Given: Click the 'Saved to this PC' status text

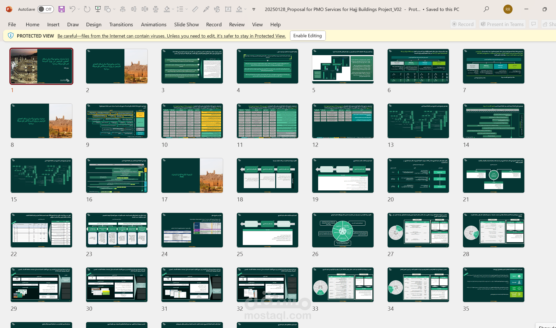Looking at the screenshot, I should pos(443,9).
